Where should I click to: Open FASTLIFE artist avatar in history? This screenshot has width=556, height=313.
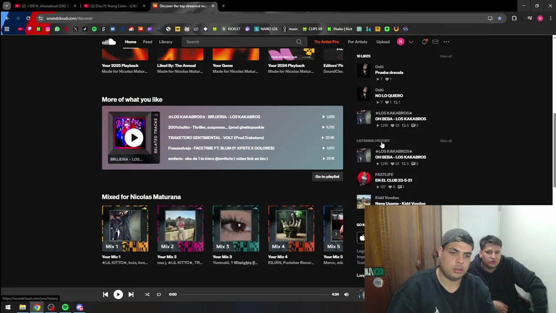pos(364,178)
